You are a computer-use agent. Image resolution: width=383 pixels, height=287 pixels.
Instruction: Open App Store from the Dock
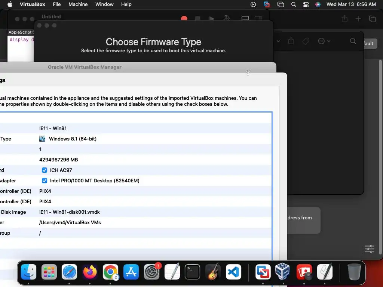coord(131,272)
